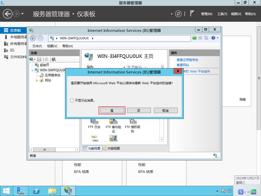Expand the address bar arrow after WIN-3I4FFQUU0UK
The width and height of the screenshot is (261, 196).
(93, 38)
